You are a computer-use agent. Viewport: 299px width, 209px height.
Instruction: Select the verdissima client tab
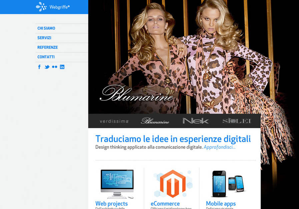point(114,121)
